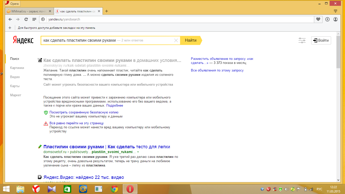Launch Yandex Browser from taskbar
This screenshot has width=345, height=194.
[36, 189]
